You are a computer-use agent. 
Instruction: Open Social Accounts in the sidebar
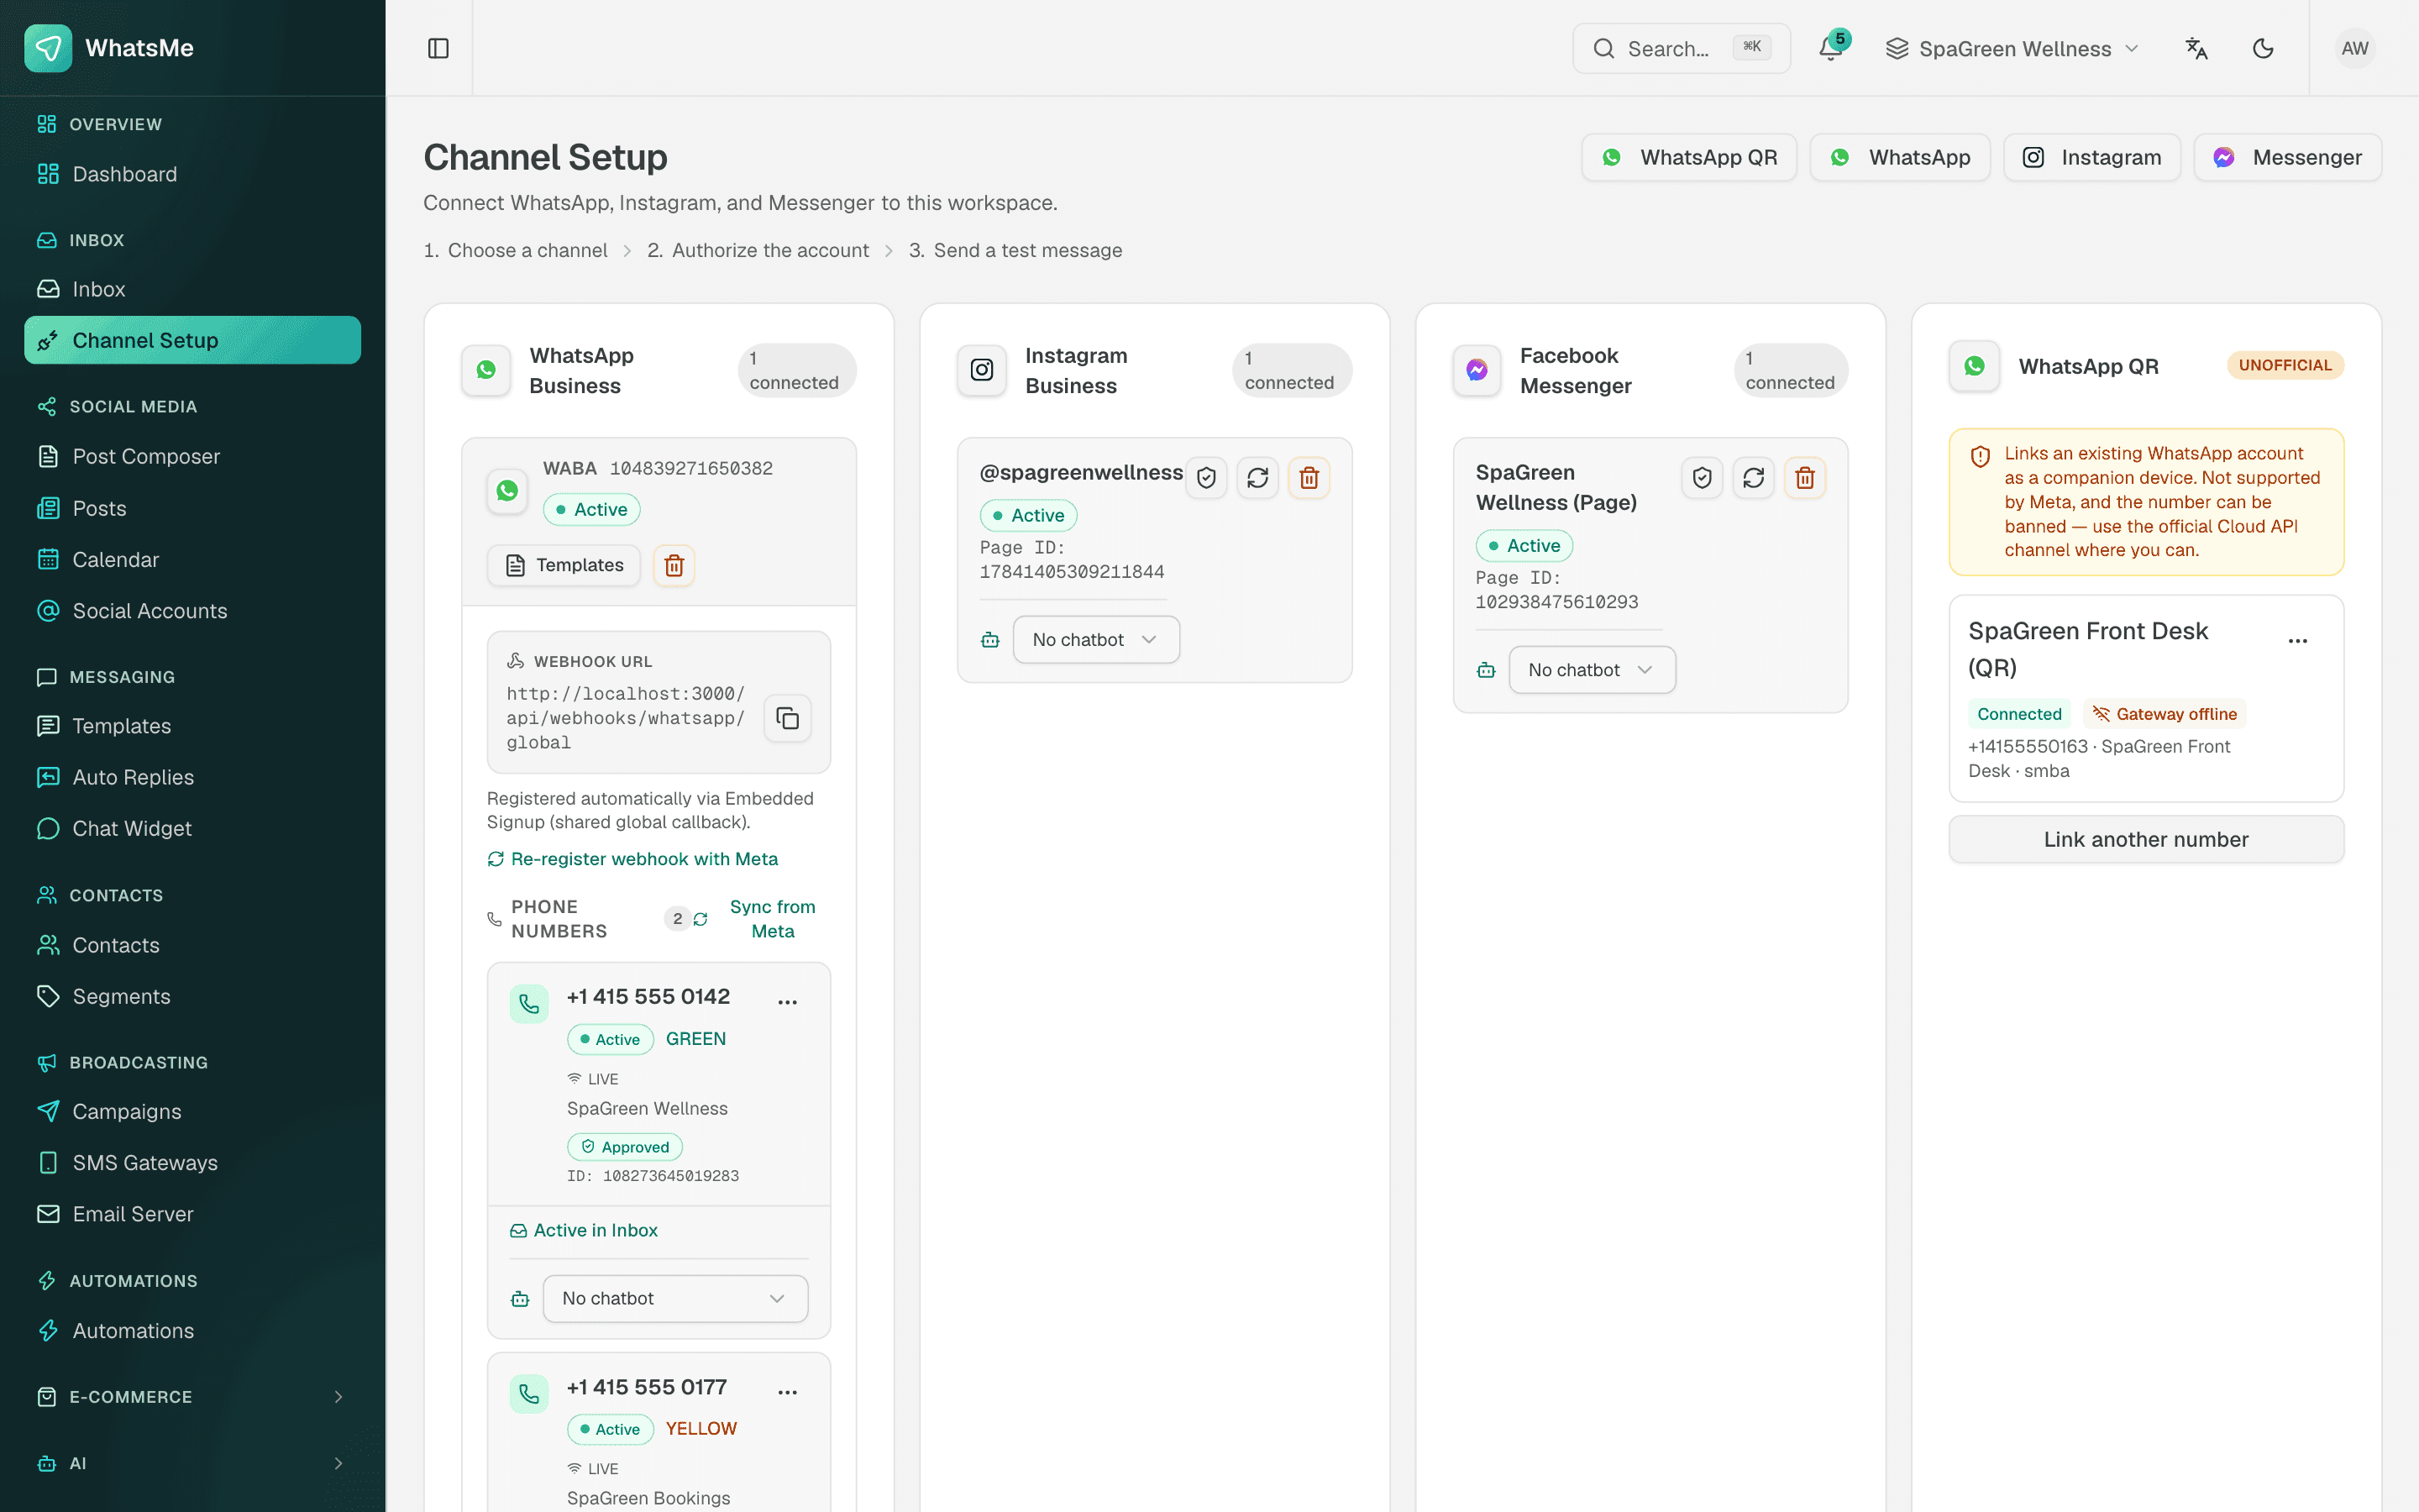tap(192, 611)
